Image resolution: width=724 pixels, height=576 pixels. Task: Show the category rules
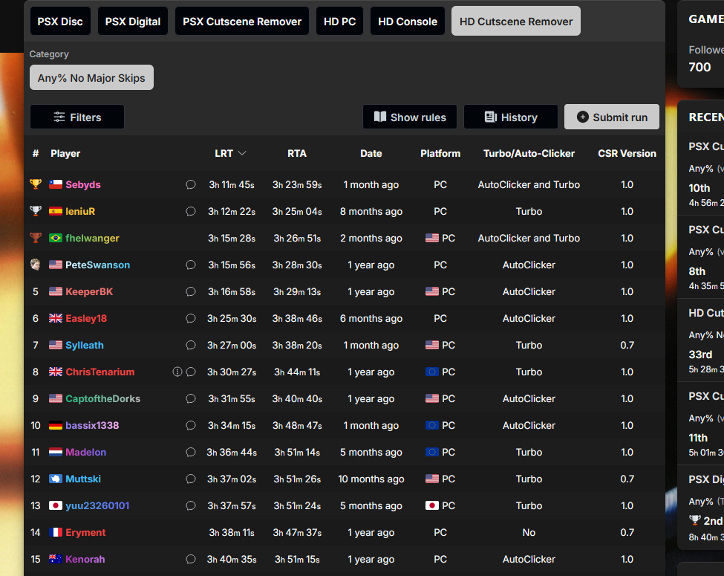tap(410, 117)
